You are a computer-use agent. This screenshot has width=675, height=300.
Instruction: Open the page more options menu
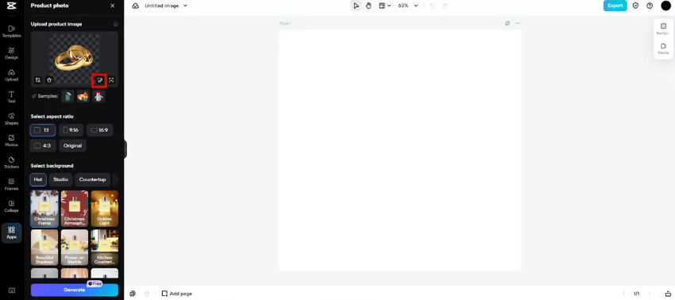click(x=517, y=23)
